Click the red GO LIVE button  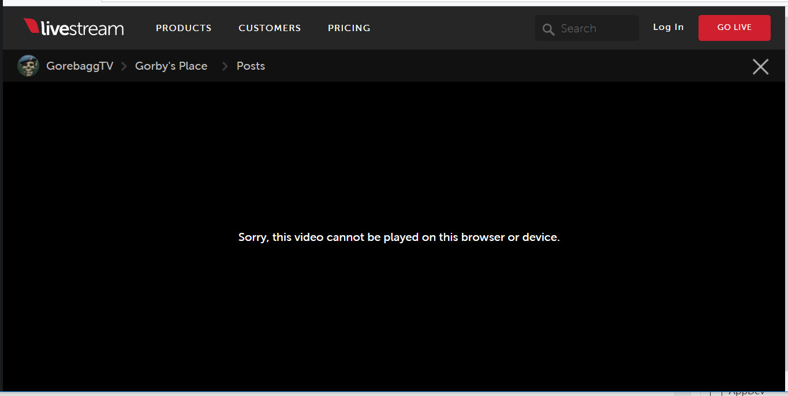coord(734,28)
